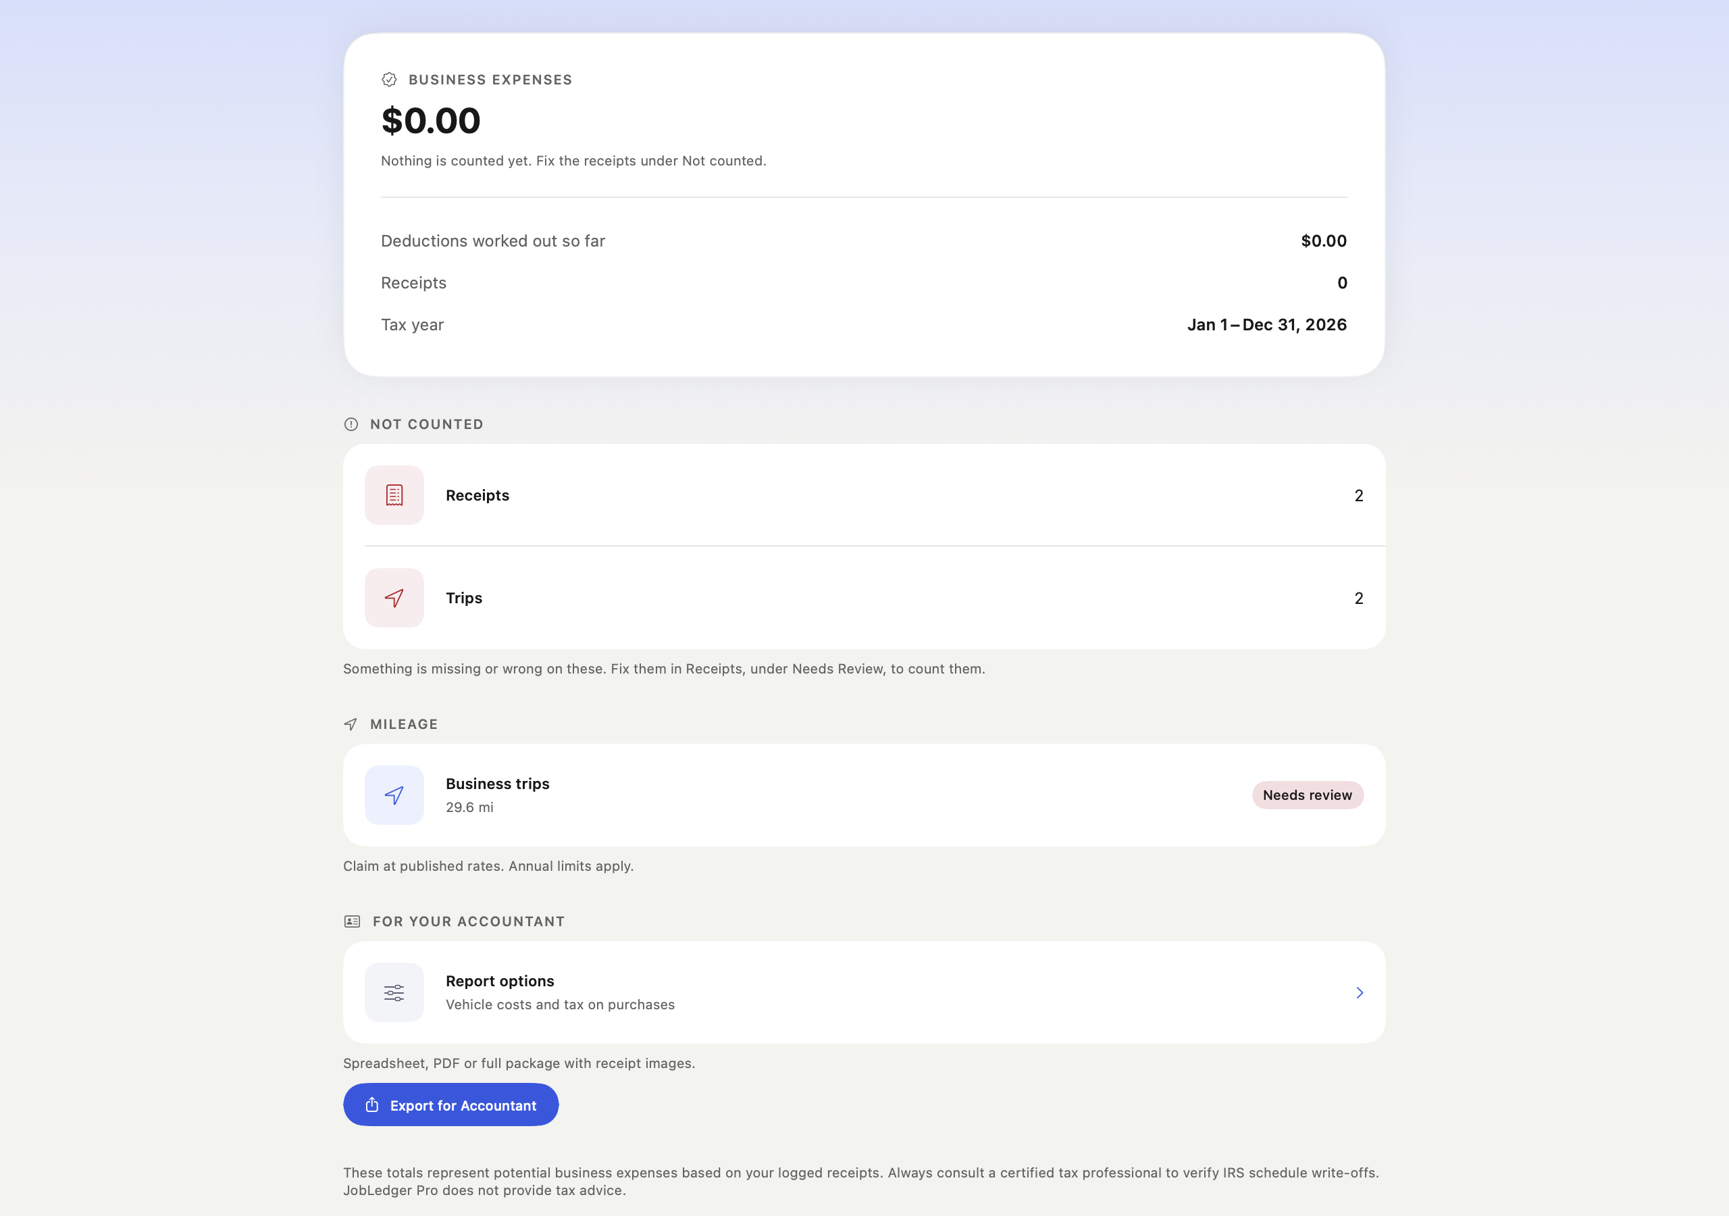This screenshot has height=1216, width=1729.
Task: Click the Deductions worked out so far amount
Action: [x=1323, y=241]
